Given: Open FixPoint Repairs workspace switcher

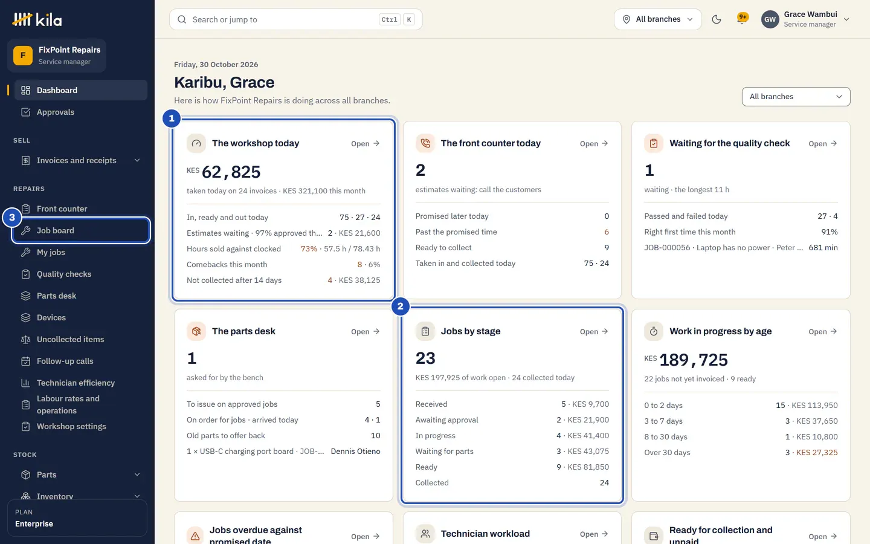Looking at the screenshot, I should [57, 56].
